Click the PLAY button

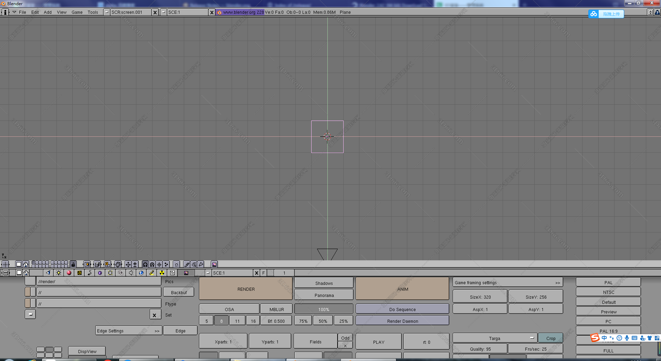coord(378,342)
